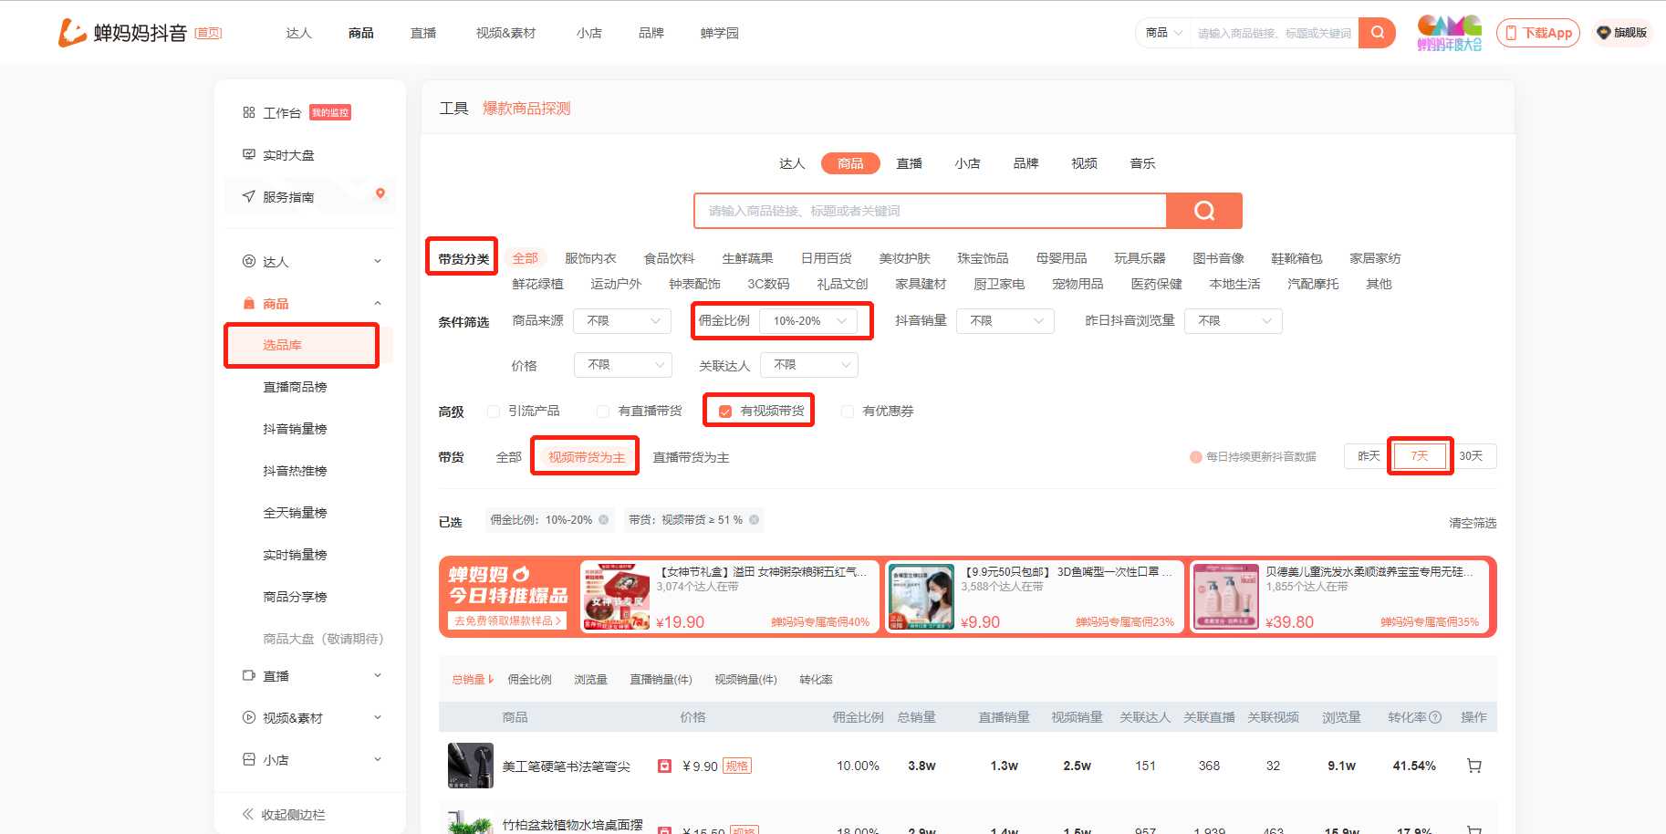Click 去免费领取爆款样品 button
Image resolution: width=1666 pixels, height=834 pixels.
click(507, 620)
